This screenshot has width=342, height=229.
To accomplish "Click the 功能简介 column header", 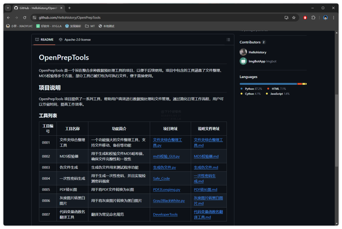I will pyautogui.click(x=119, y=129).
